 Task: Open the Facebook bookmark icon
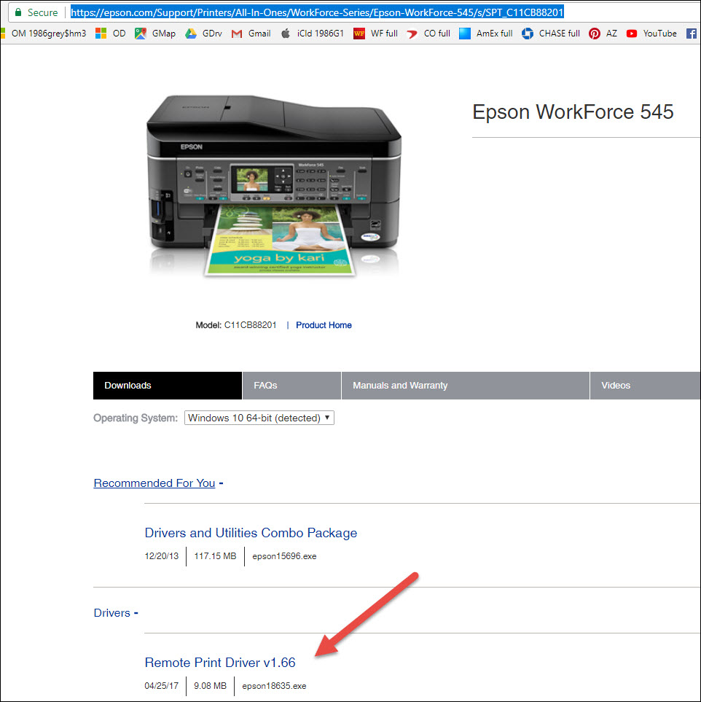[691, 33]
